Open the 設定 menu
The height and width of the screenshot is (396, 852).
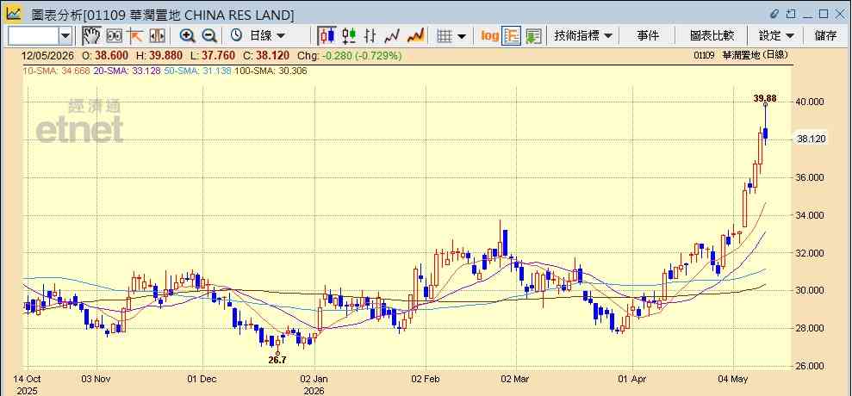[x=776, y=36]
